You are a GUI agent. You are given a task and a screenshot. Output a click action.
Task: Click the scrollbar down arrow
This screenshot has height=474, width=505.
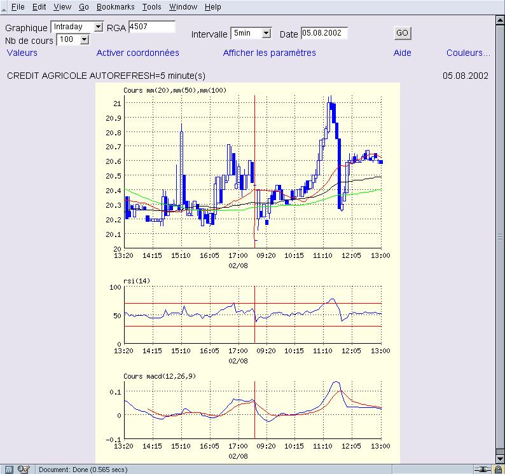click(x=500, y=459)
